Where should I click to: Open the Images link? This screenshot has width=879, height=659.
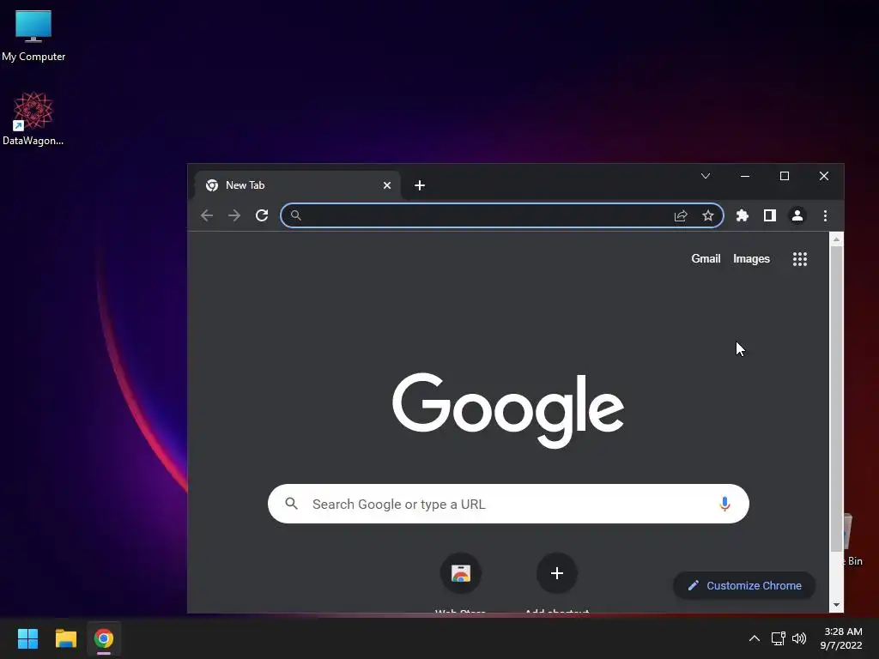pyautogui.click(x=751, y=259)
